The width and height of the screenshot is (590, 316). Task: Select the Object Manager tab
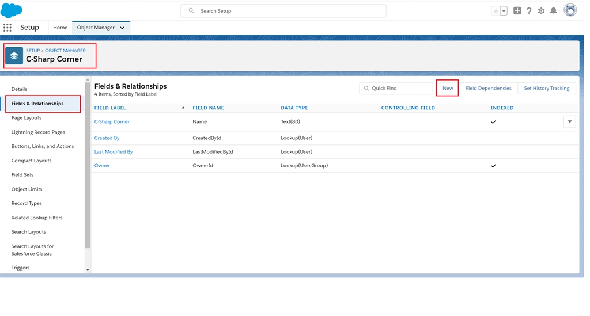(x=96, y=28)
